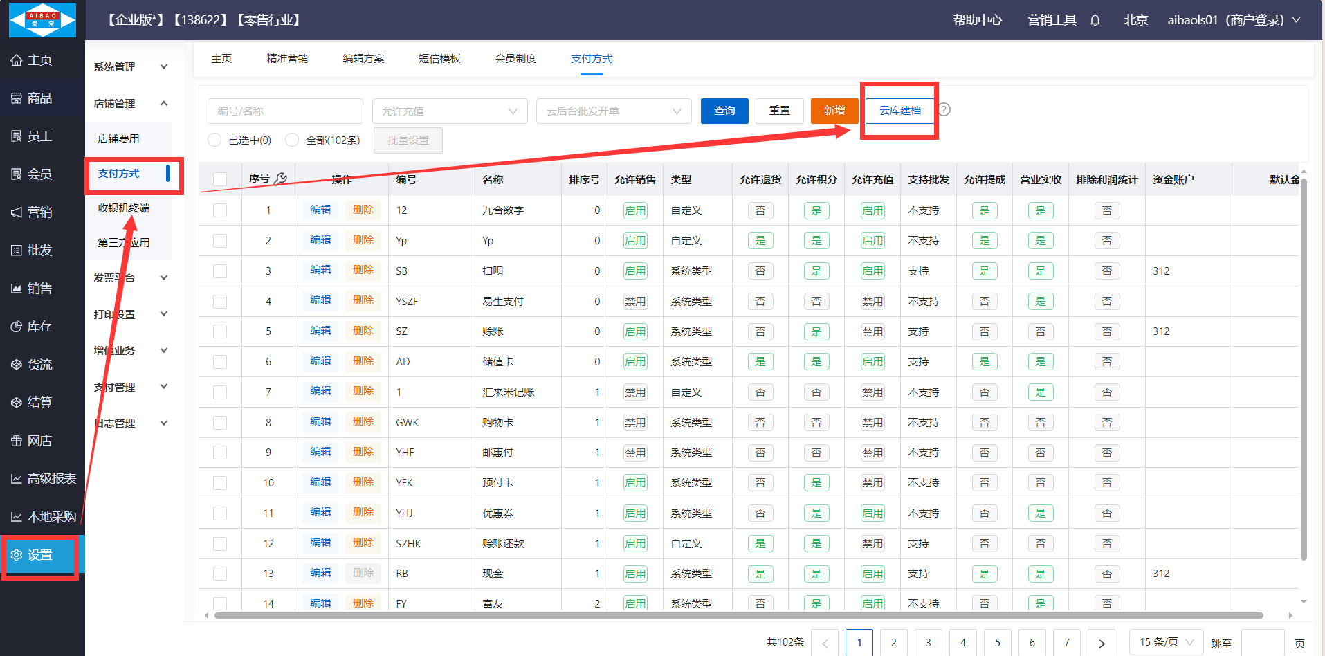Open the 允许充值 dropdown filter
Viewport: 1325px width, 656px height.
click(450, 111)
